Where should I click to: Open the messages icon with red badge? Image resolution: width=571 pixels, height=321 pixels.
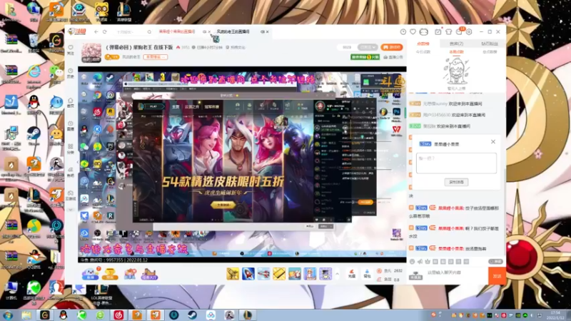click(459, 32)
